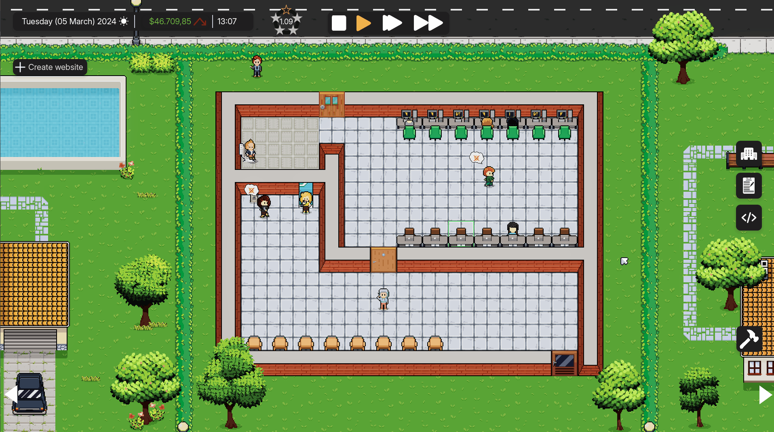This screenshot has width=774, height=432.
Task: Click the in-game clock showing 13:07
Action: [x=227, y=21]
